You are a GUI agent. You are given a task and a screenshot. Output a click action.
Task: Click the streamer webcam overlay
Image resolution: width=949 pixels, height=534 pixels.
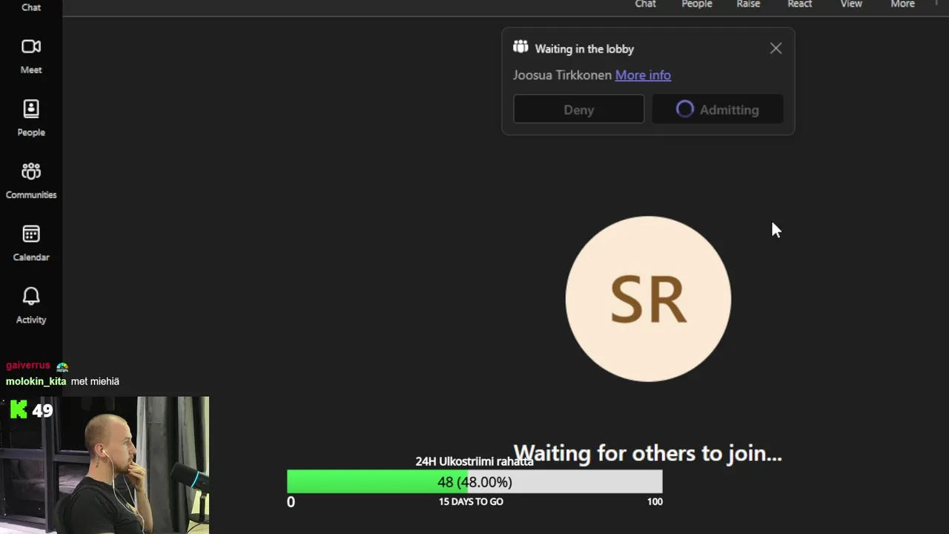[x=105, y=465]
